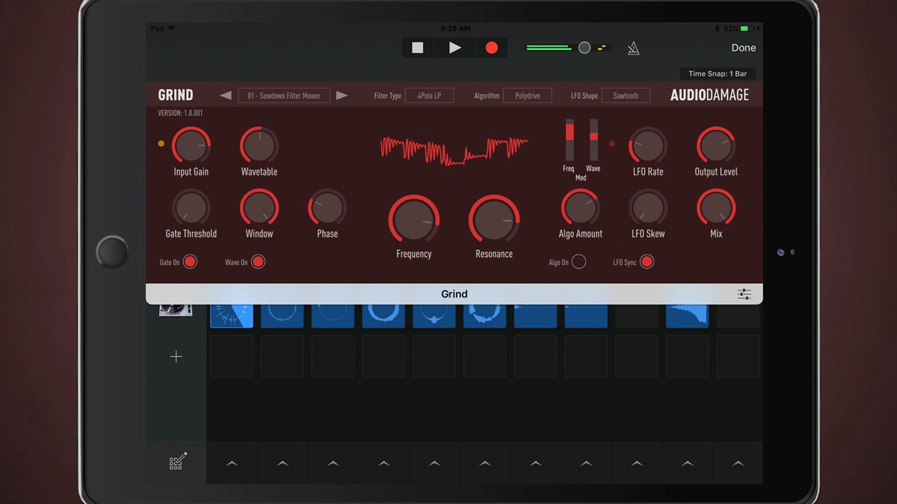Enable the Algo On switch
The image size is (897, 504).
point(579,262)
